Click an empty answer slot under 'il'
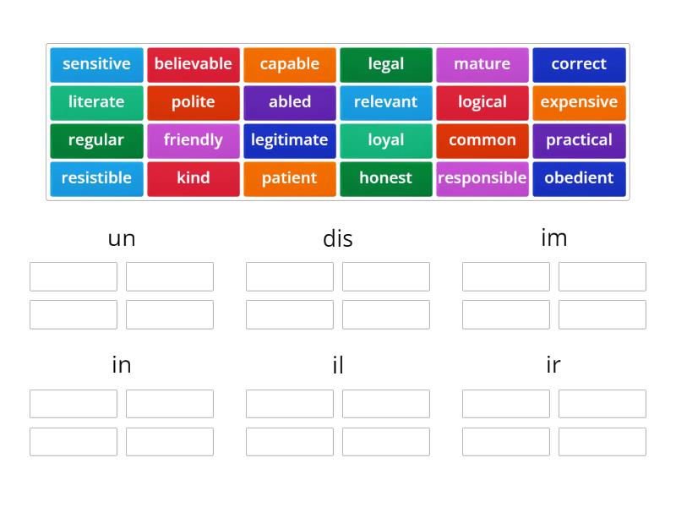Image resolution: width=676 pixels, height=507 pixels. pos(289,403)
